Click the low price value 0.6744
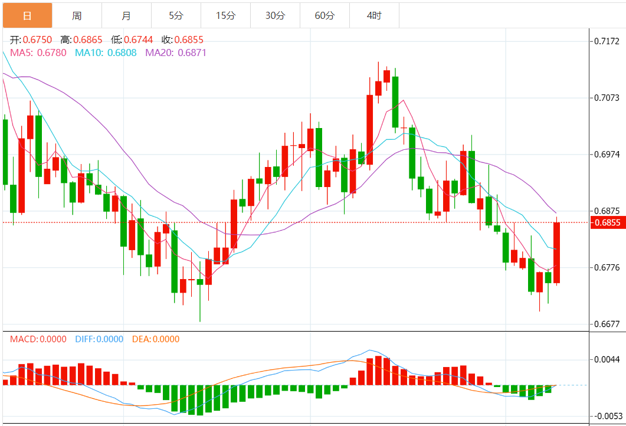Image resolution: width=626 pixels, height=426 pixels. 139,40
